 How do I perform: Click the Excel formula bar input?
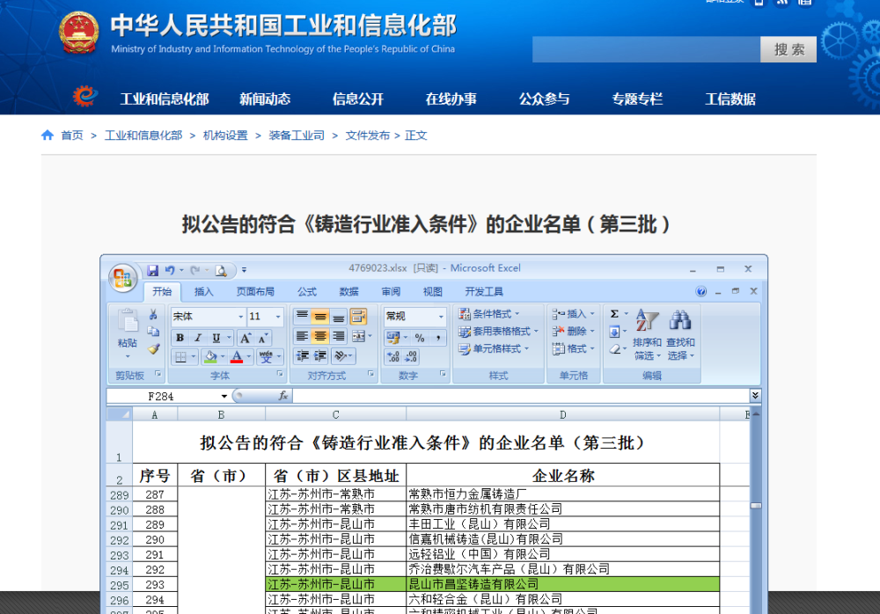pyautogui.click(x=521, y=396)
